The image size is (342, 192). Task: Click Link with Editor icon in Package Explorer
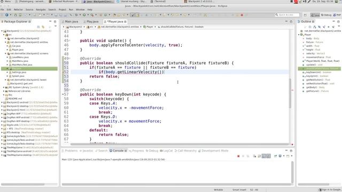tap(43, 27)
